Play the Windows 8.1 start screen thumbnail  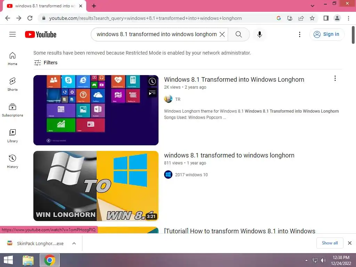coord(96,110)
